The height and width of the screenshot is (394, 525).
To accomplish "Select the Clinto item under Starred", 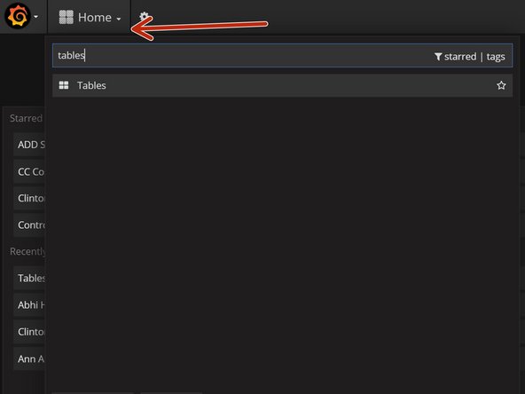I will coord(29,199).
